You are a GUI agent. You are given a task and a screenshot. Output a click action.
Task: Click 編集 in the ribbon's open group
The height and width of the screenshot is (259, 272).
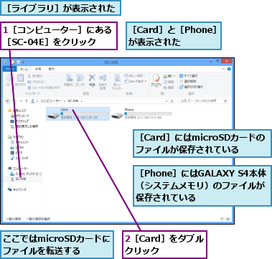[x=169, y=82]
